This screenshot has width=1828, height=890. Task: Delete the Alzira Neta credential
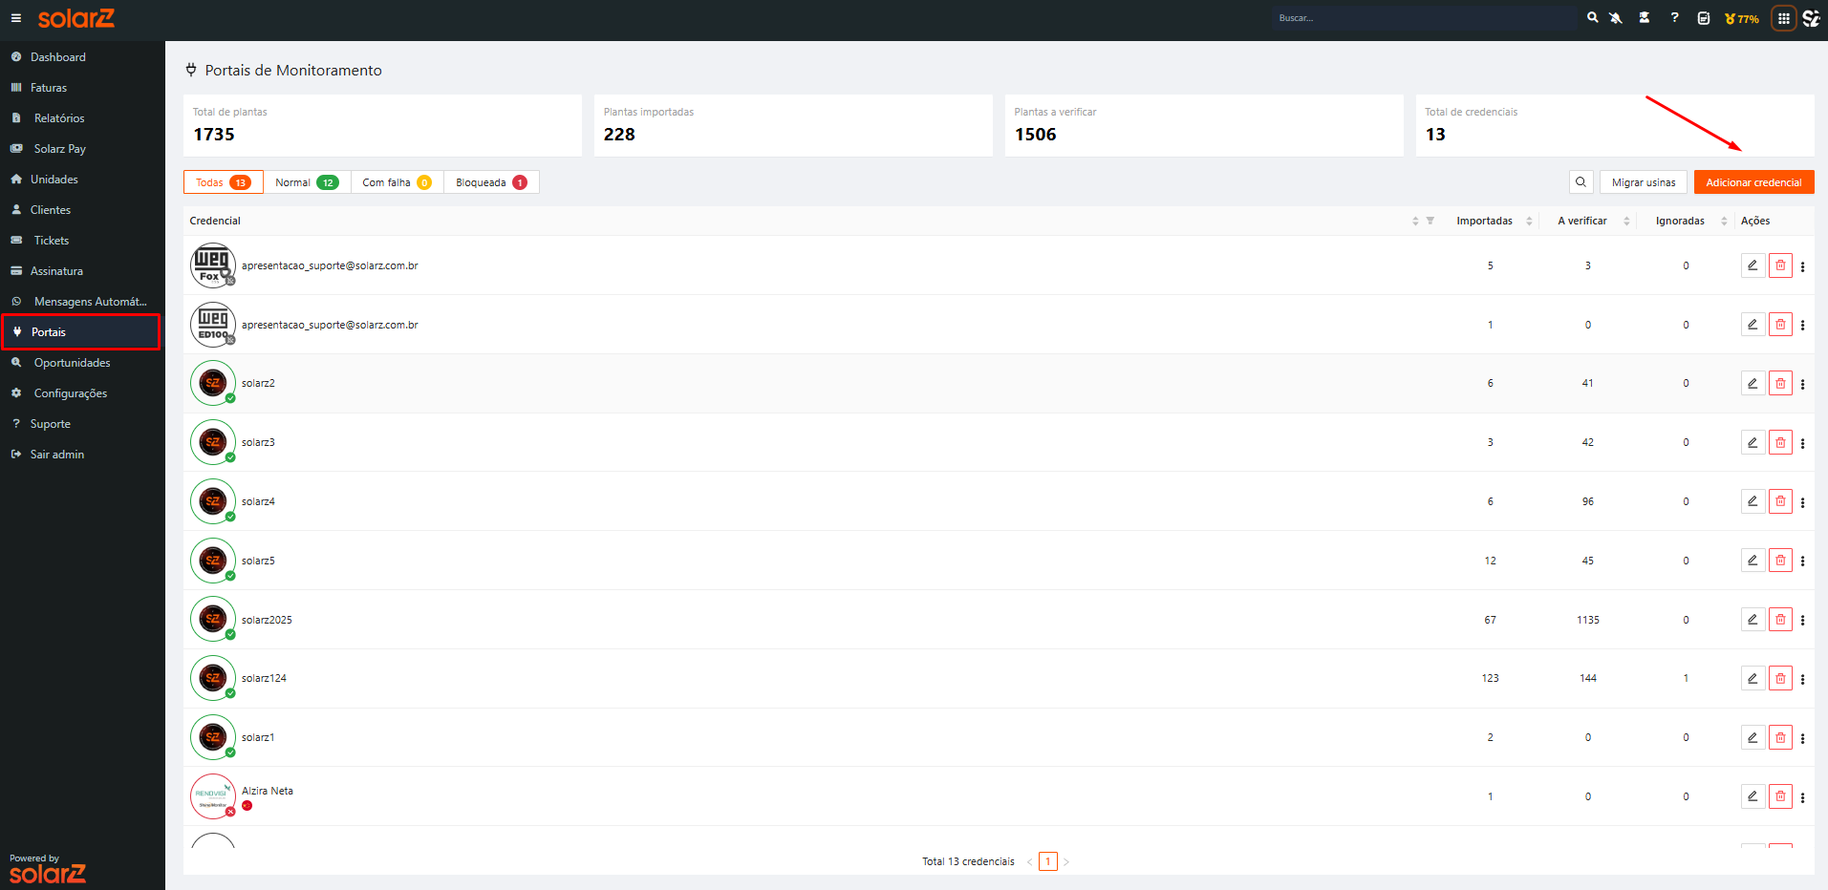pos(1780,796)
